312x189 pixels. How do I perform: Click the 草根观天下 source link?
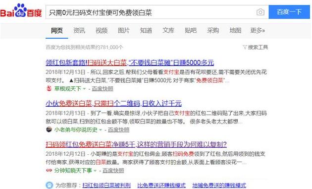(68, 89)
